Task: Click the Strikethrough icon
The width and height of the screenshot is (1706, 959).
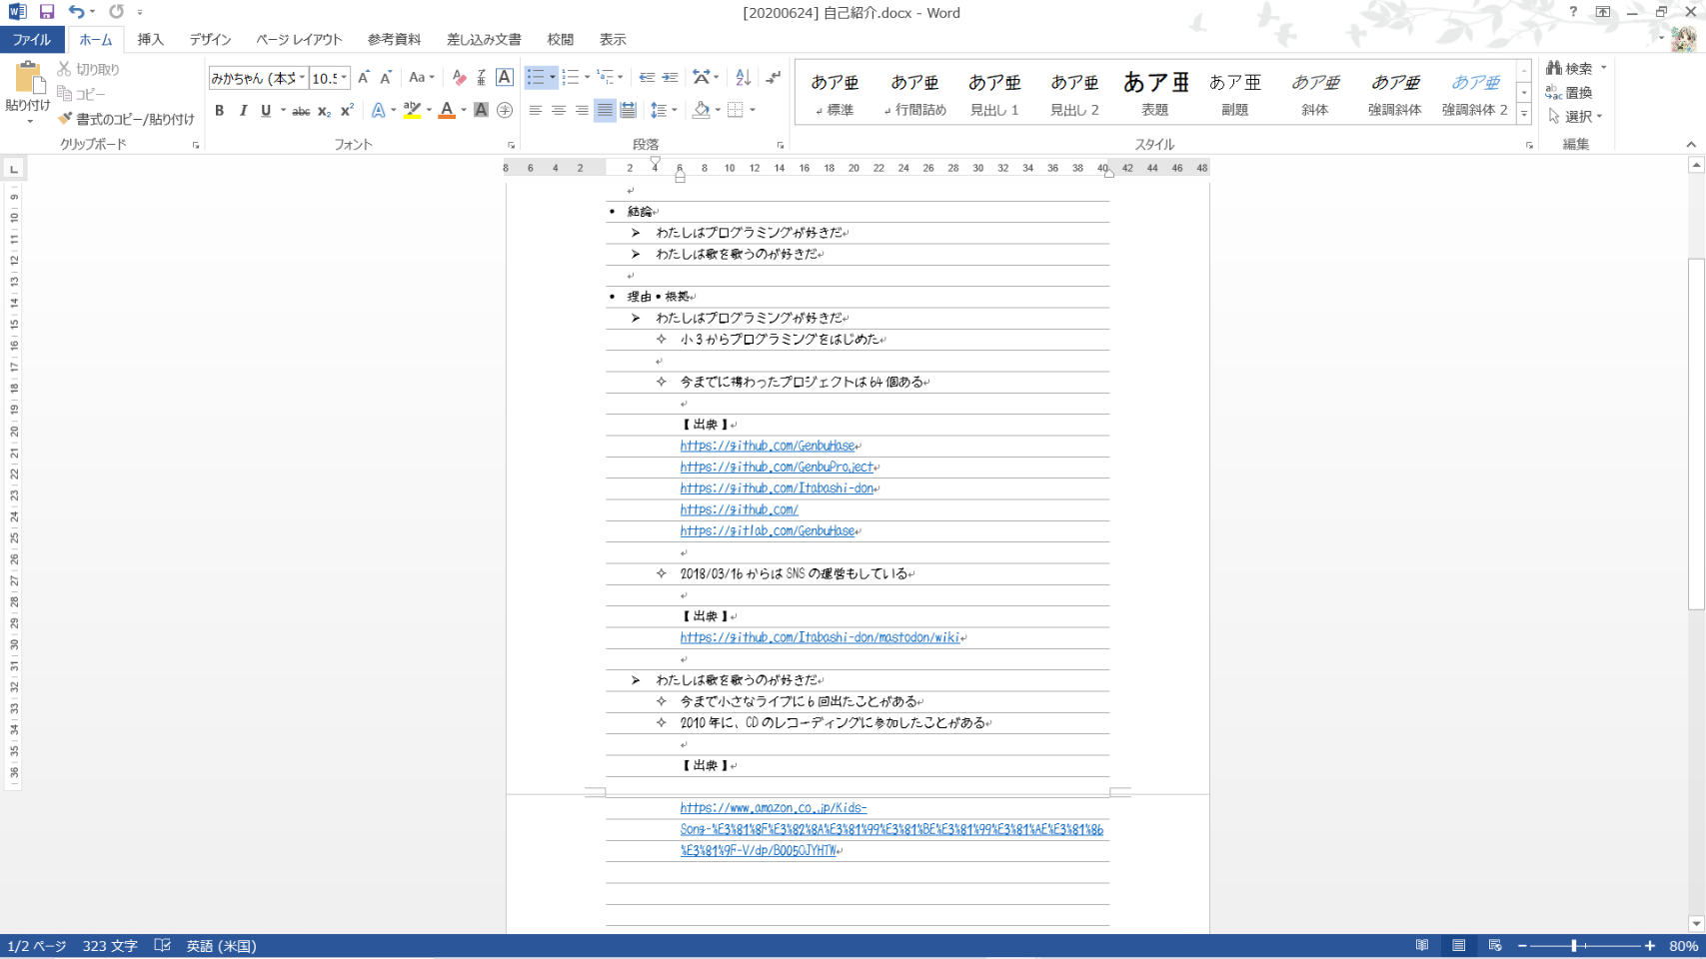Action: coord(300,111)
